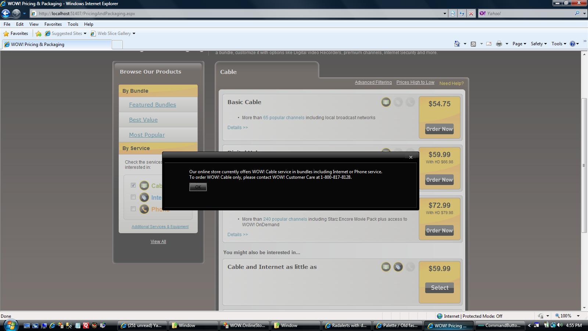Click the Phone icon on Basic Cable card
This screenshot has width=588, height=331.
coord(410,102)
